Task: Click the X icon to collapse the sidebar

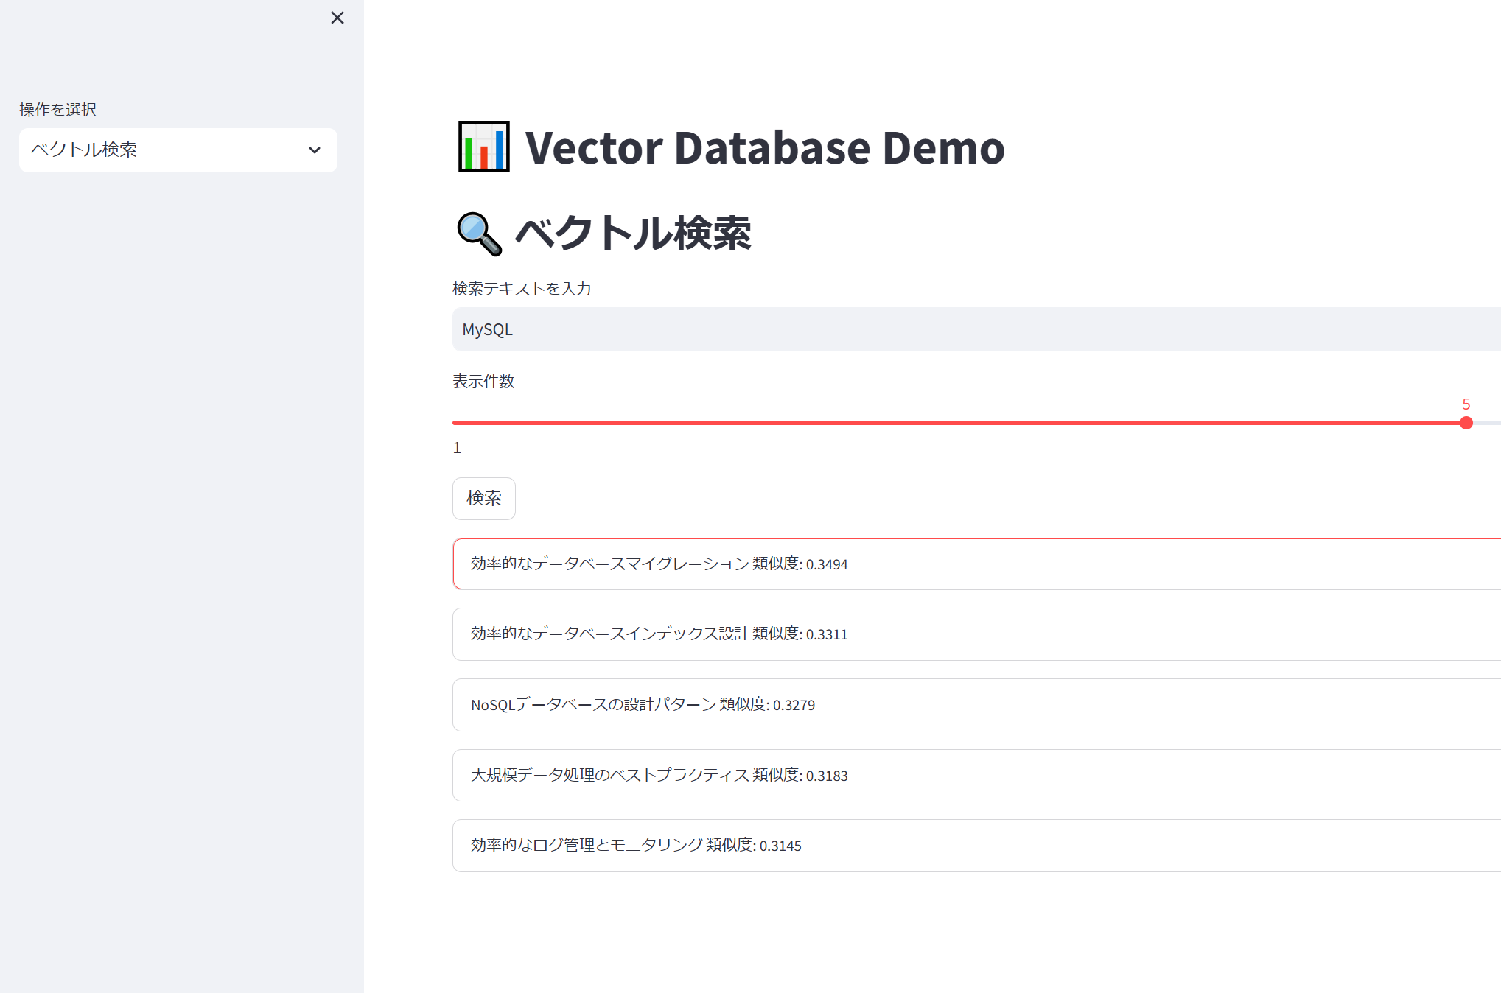Action: [337, 17]
